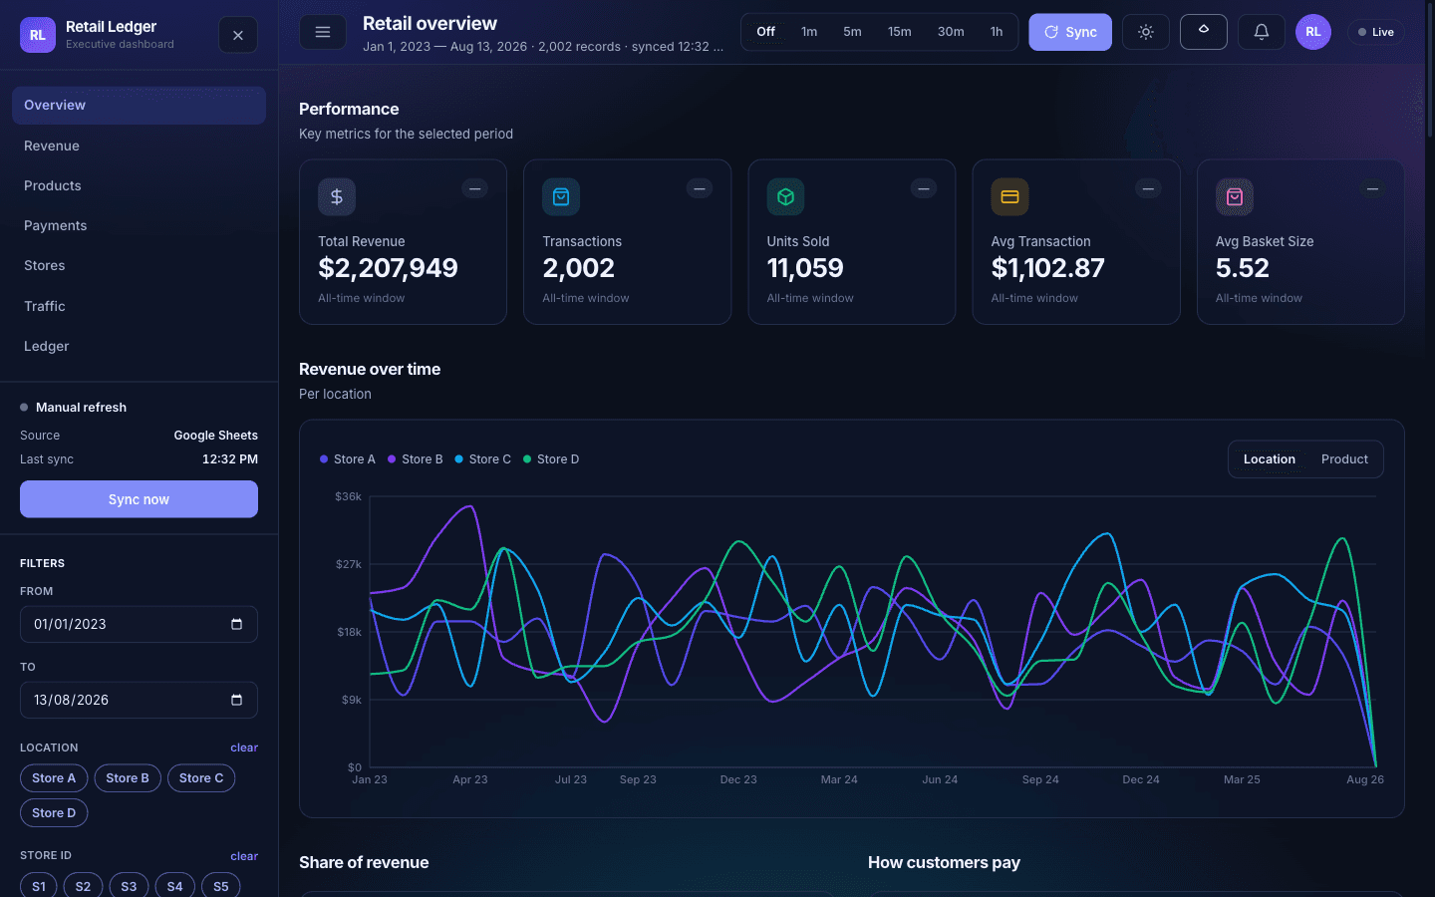
Task: Go to Payments in sidebar
Action: tap(139, 225)
